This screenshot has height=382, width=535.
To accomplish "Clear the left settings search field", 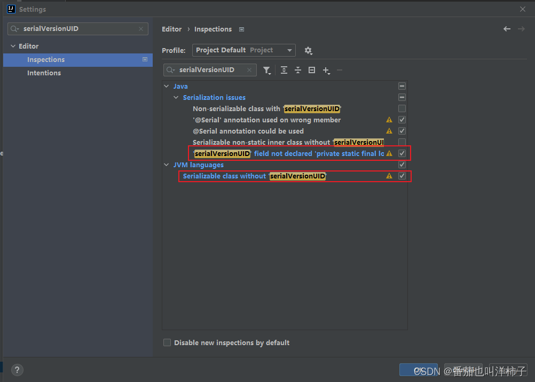I will 141,29.
